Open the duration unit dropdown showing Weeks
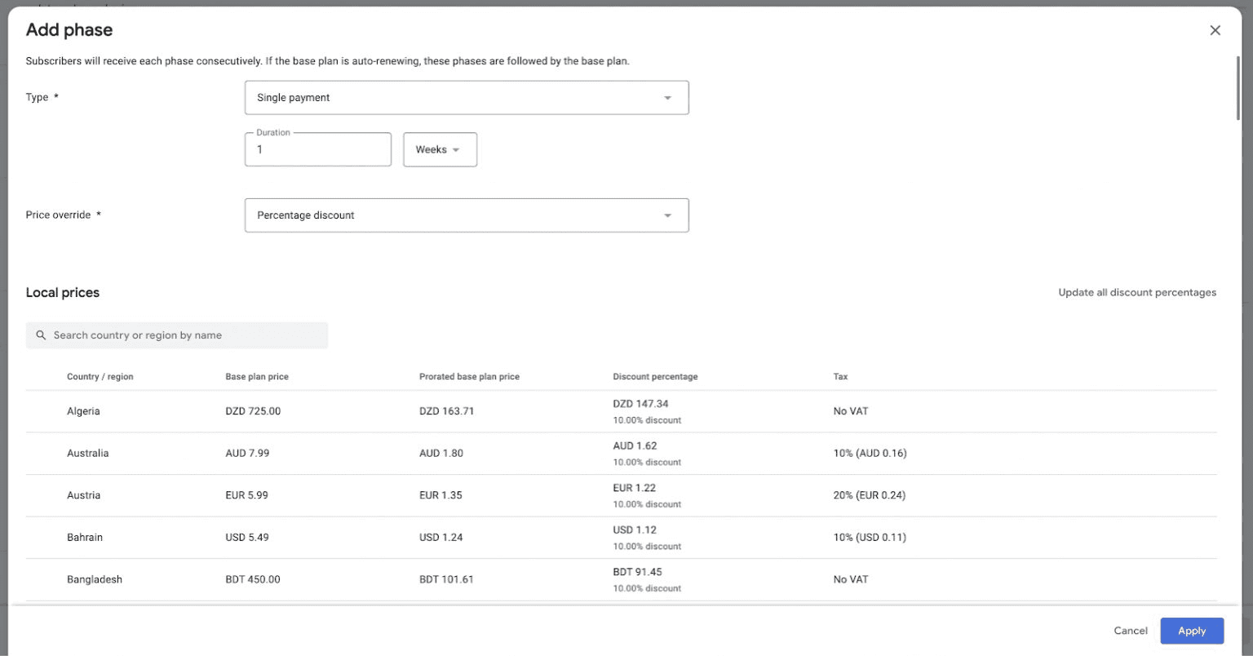Viewport: 1253px width, 656px height. point(439,149)
